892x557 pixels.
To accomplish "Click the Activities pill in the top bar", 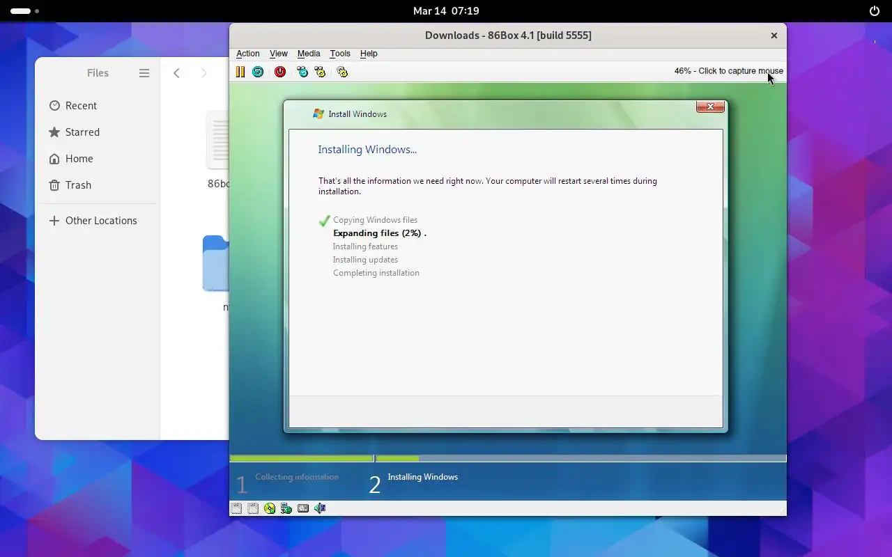I will [25, 11].
